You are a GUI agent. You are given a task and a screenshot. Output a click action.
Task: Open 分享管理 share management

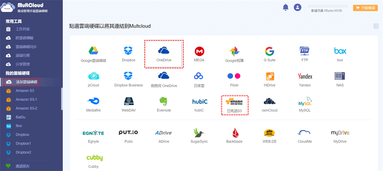[23, 64]
